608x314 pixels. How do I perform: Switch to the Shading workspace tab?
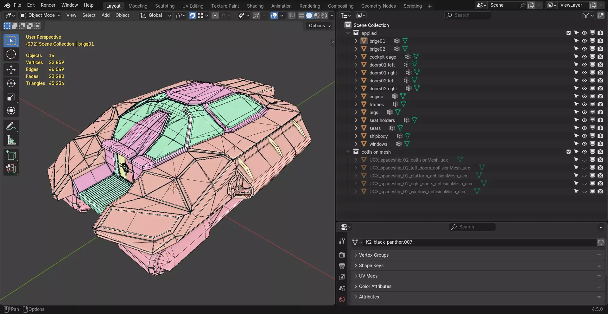pyautogui.click(x=255, y=6)
